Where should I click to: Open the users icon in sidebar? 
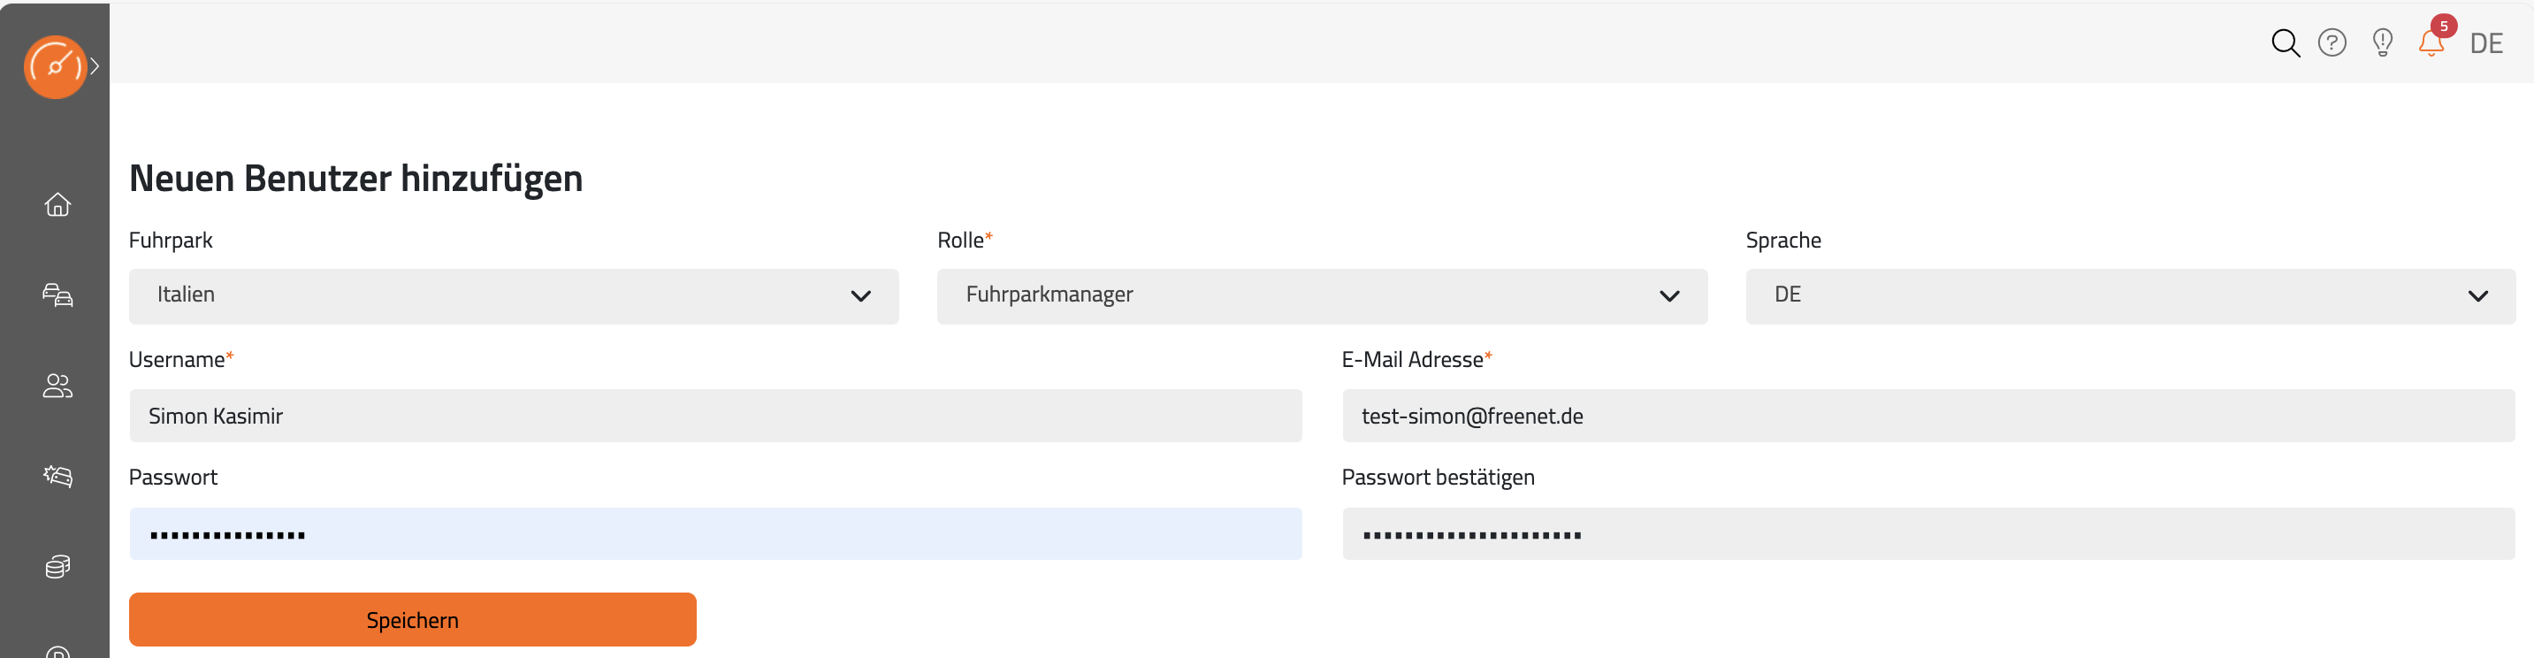tap(57, 386)
